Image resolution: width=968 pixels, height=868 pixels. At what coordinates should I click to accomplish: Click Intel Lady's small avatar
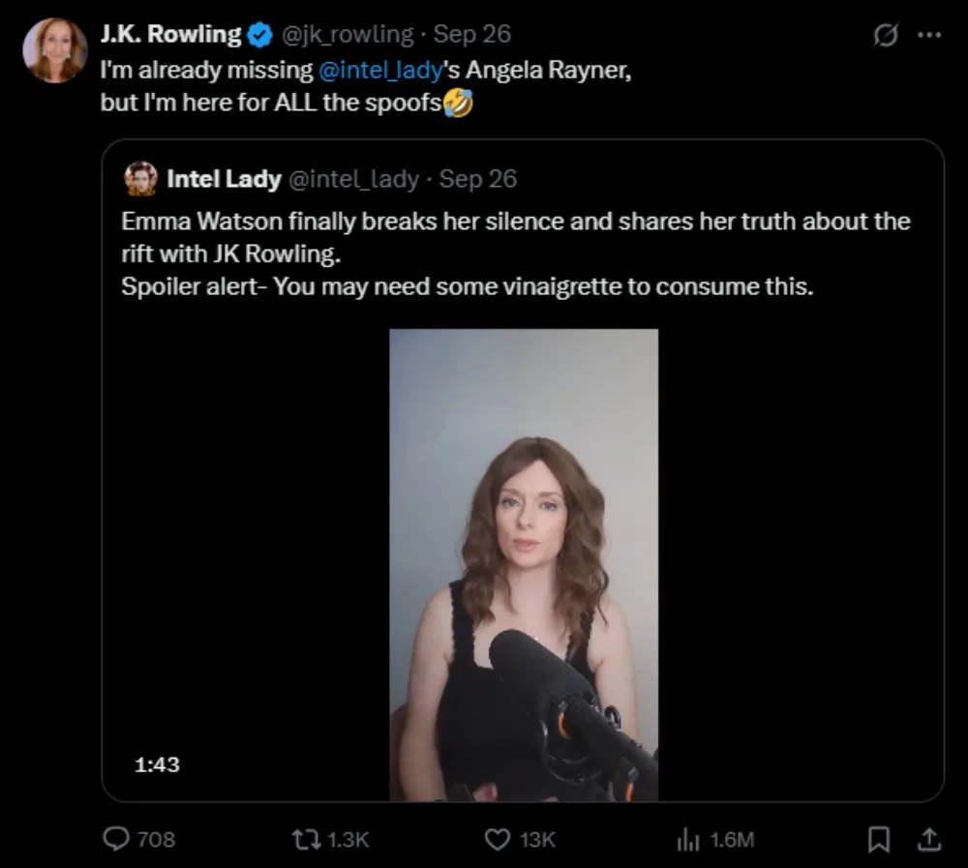[x=141, y=179]
